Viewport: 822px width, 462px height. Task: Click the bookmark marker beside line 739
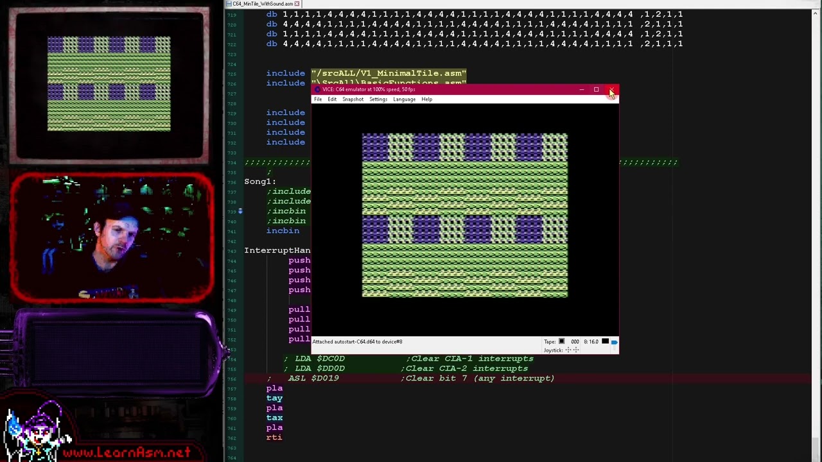pyautogui.click(x=240, y=211)
